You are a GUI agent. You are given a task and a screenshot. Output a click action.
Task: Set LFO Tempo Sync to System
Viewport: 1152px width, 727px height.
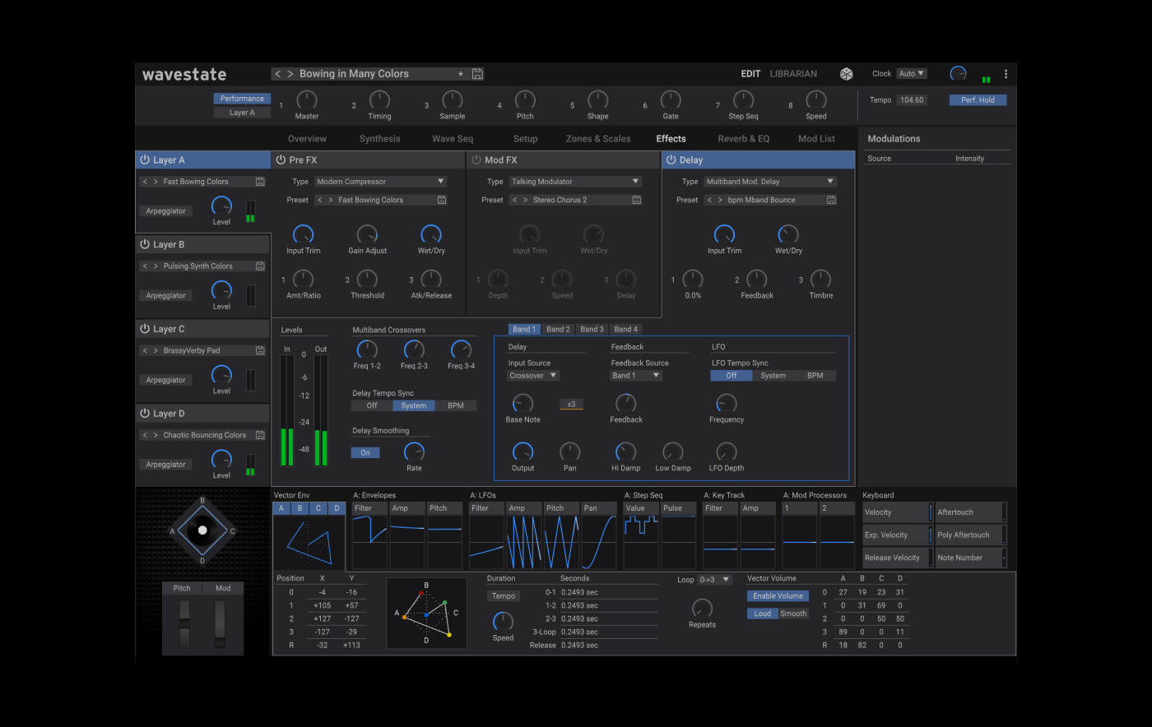(773, 376)
